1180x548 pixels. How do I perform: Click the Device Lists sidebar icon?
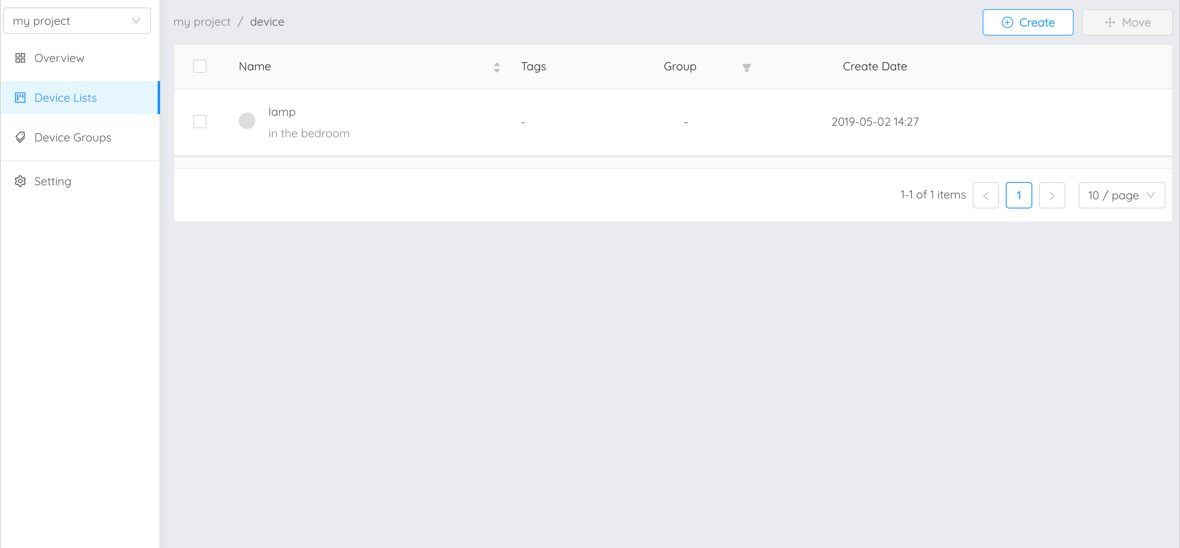pyautogui.click(x=20, y=97)
